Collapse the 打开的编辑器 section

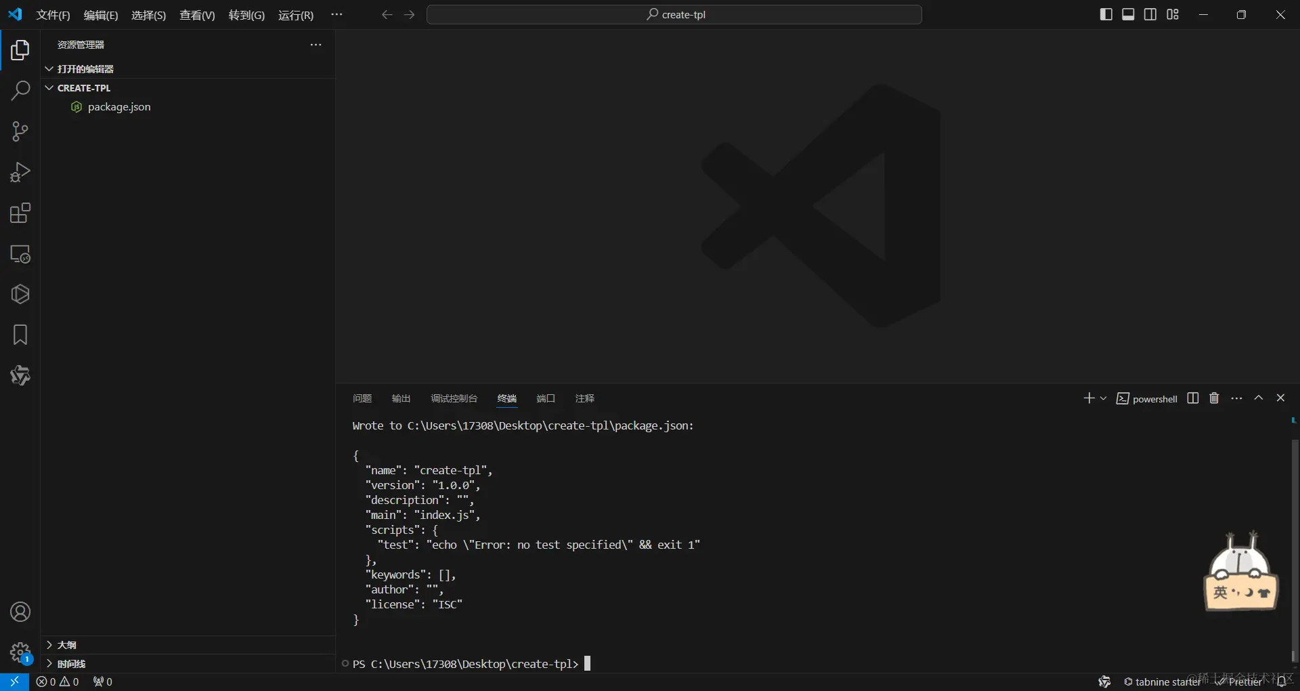[x=188, y=69]
